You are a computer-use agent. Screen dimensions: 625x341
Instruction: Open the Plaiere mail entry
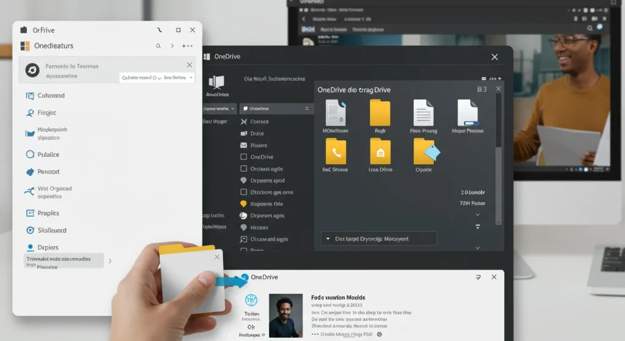pyautogui.click(x=254, y=145)
